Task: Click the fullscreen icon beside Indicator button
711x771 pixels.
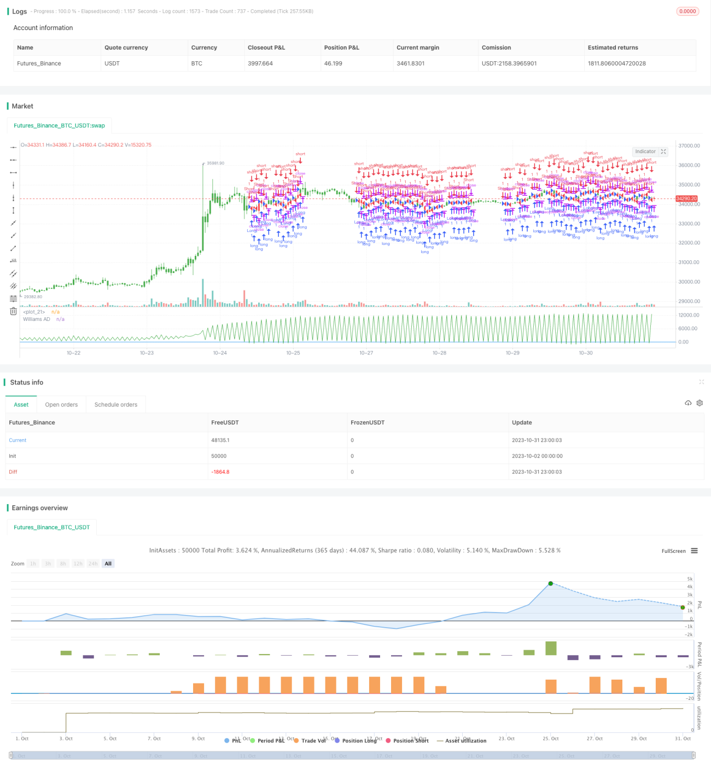Action: [663, 151]
